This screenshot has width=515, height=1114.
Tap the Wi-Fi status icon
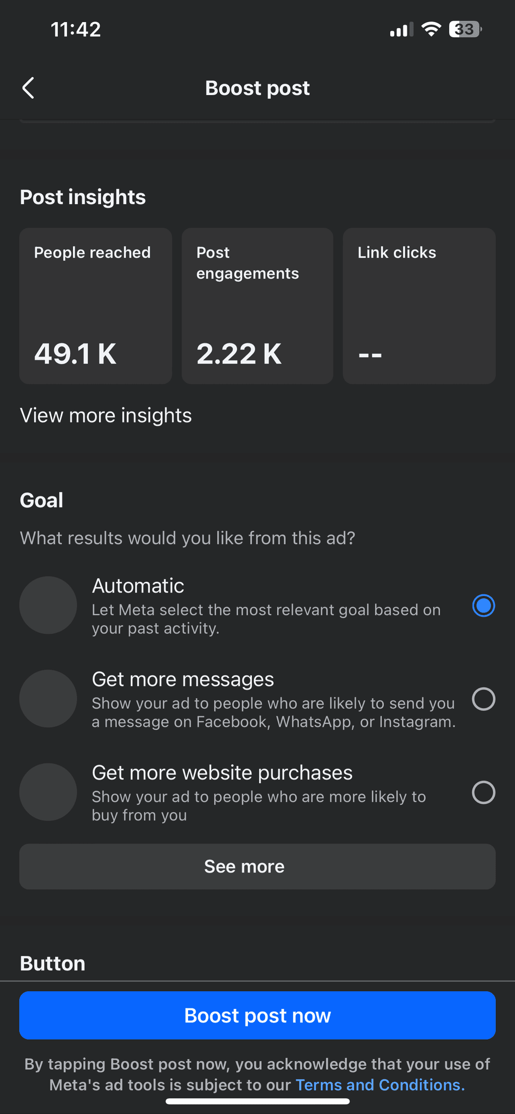pyautogui.click(x=431, y=29)
